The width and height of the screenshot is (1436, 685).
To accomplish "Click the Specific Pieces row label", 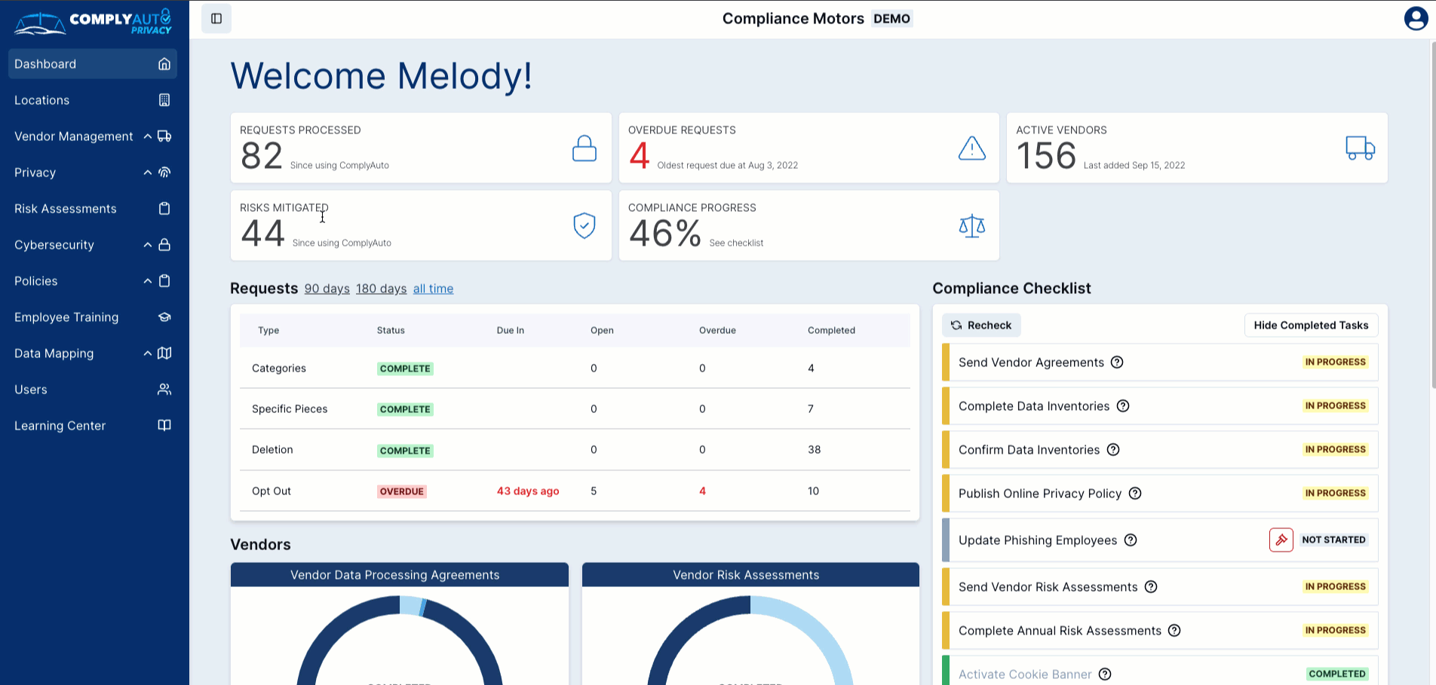I will (290, 409).
